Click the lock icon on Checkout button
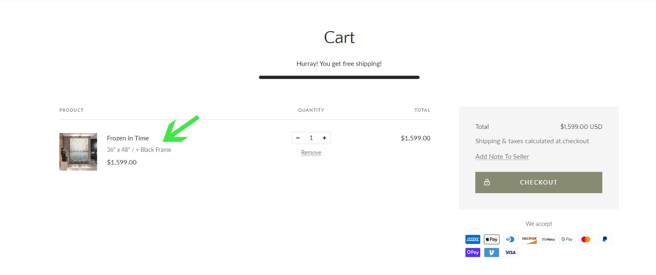The image size is (656, 275). tap(487, 183)
